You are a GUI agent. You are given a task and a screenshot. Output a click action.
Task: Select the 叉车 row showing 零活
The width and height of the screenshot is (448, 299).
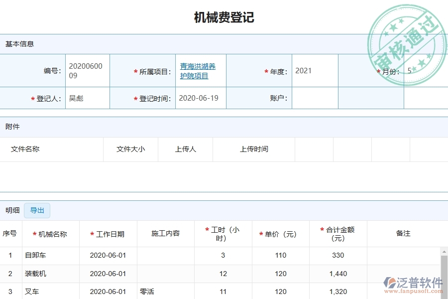[32, 292]
